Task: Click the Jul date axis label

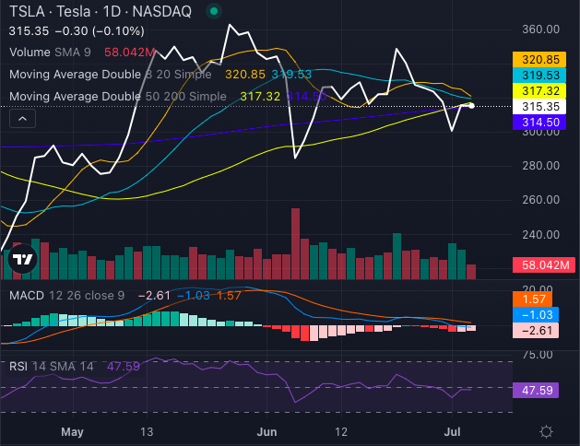Action: pyautogui.click(x=452, y=431)
